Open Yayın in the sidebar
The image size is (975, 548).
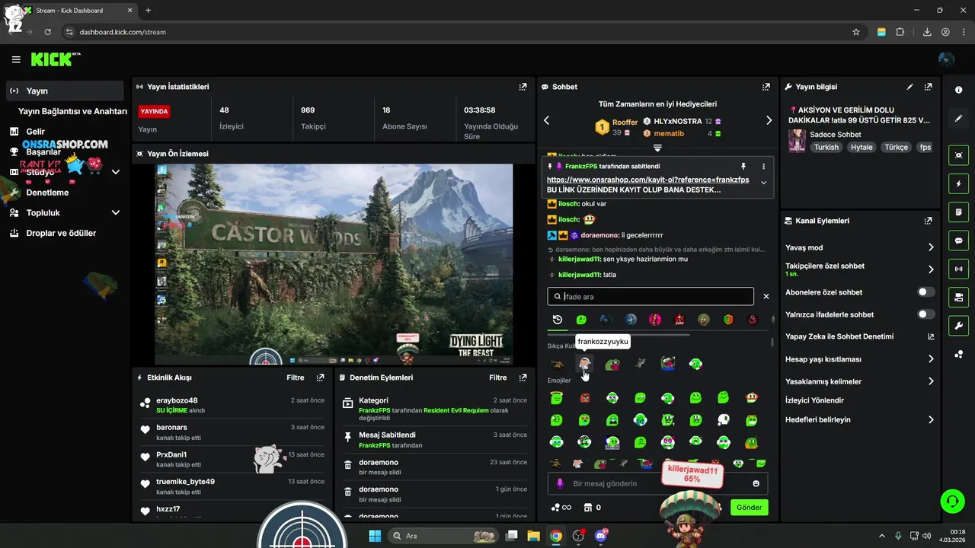[x=65, y=91]
